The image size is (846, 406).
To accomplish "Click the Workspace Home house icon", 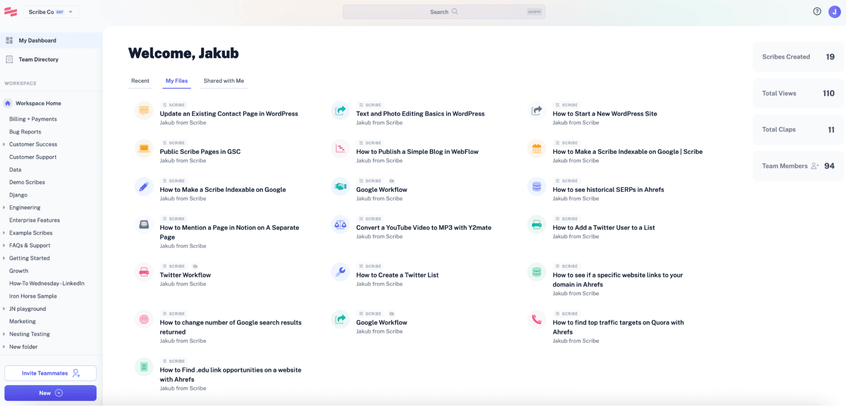I will pos(8,103).
